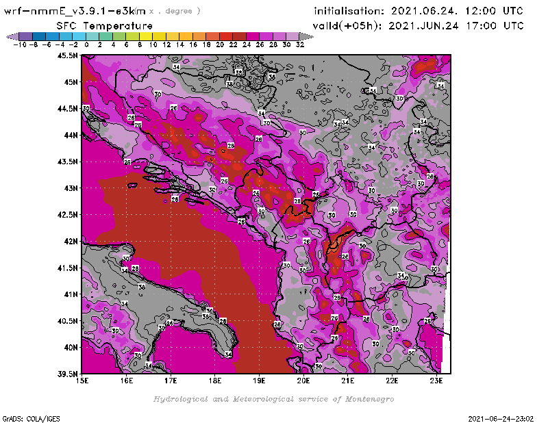Select the valid(+05h) time line
This screenshot has height=423, width=548.
(419, 26)
